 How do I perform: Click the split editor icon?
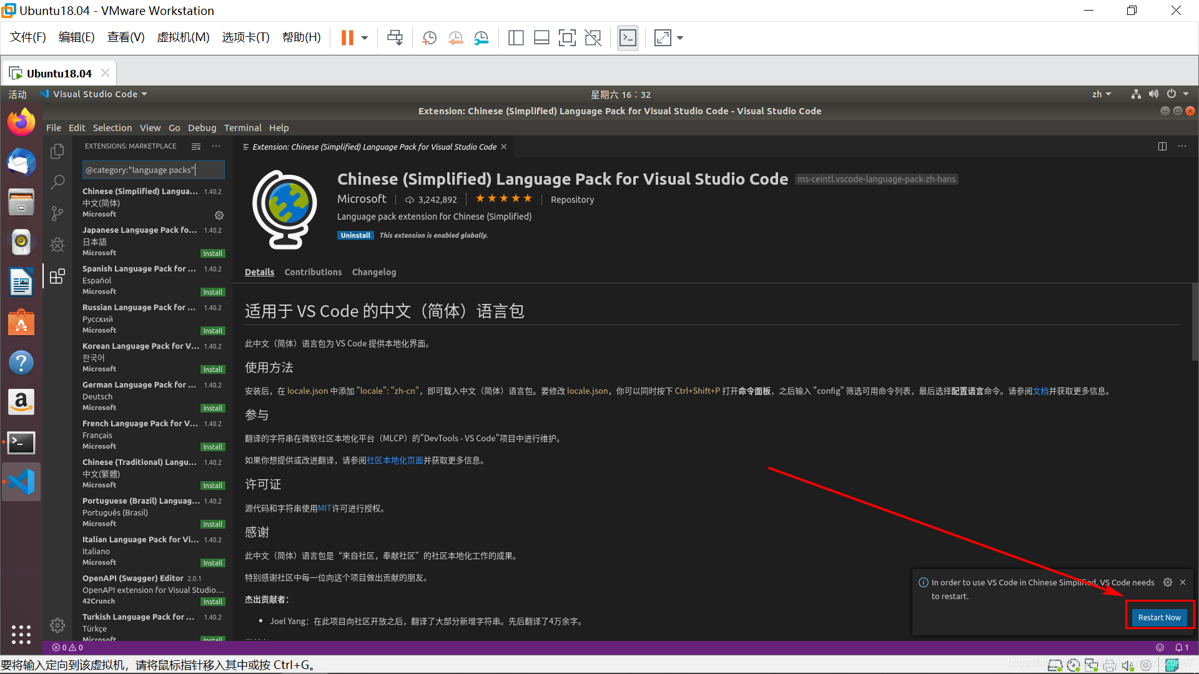1162,146
